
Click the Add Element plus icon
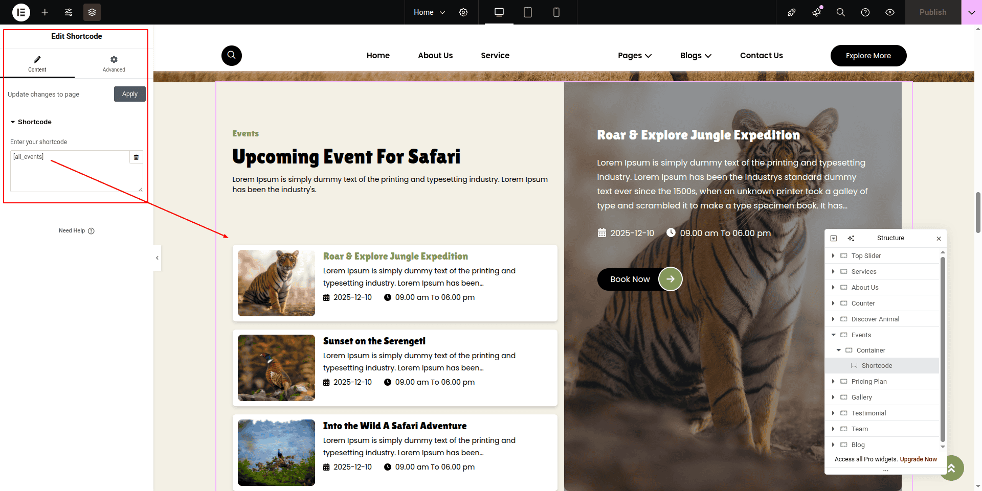click(45, 12)
